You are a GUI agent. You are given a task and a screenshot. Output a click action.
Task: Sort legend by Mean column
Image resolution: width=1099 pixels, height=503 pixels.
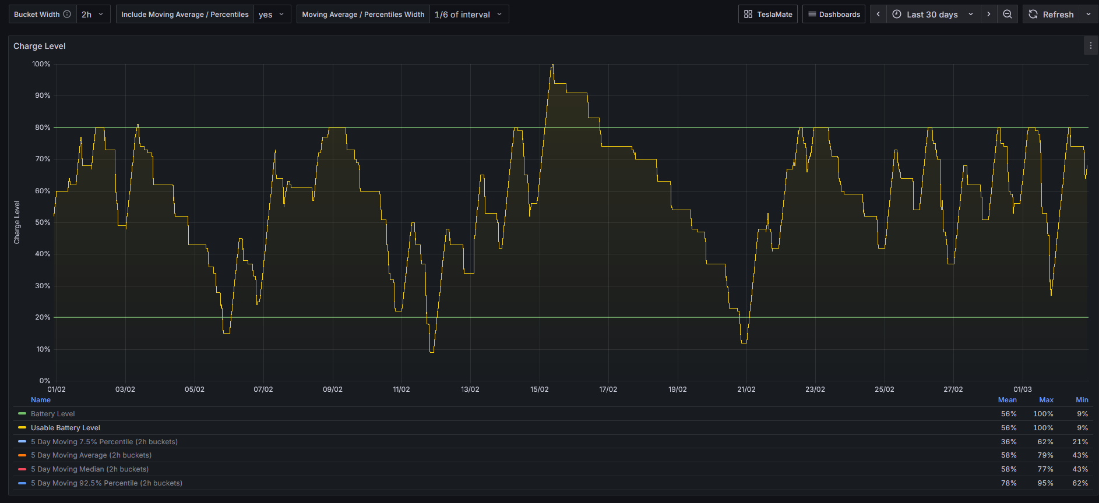[x=1007, y=400]
